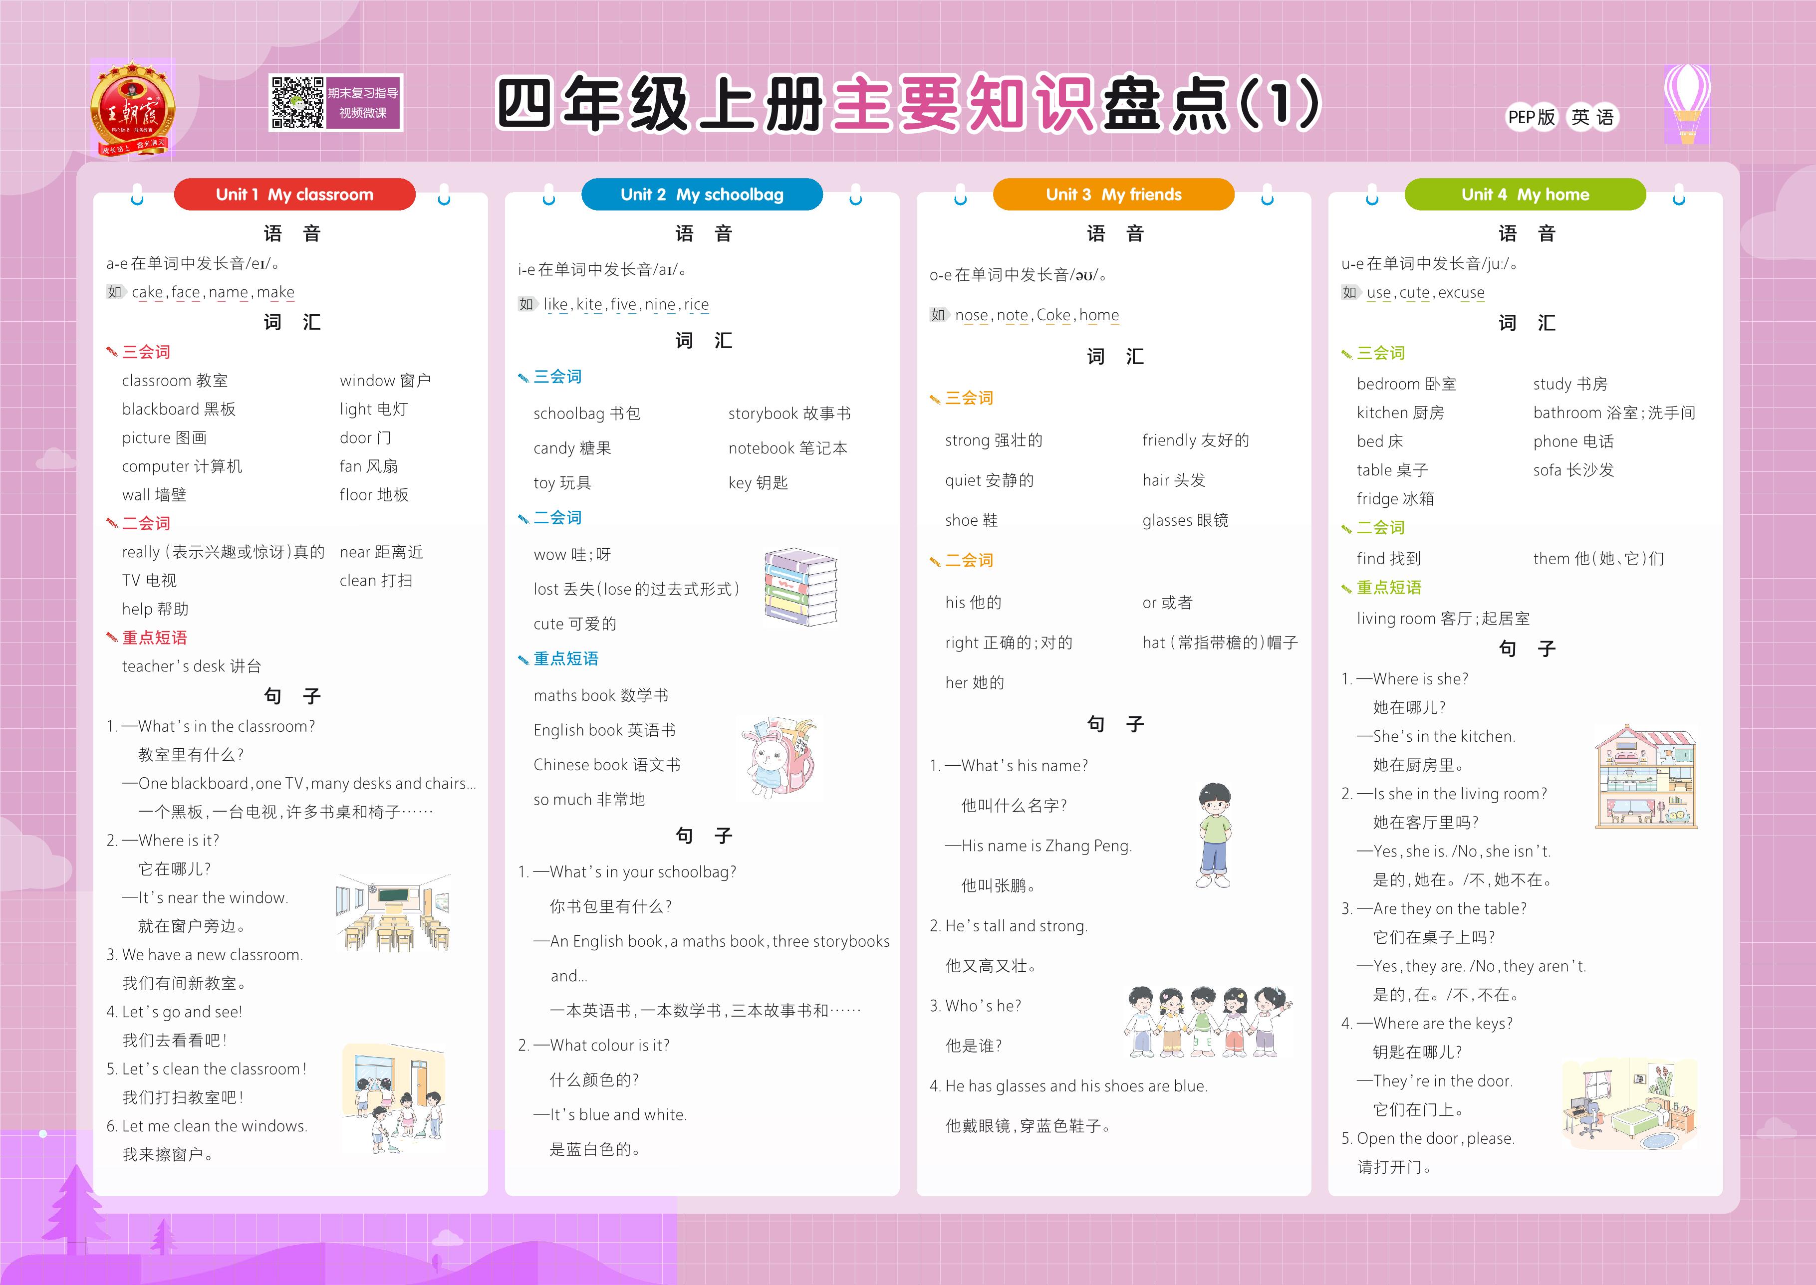Select the Unit 1 My classroom tab
The image size is (1816, 1285).
click(x=294, y=195)
